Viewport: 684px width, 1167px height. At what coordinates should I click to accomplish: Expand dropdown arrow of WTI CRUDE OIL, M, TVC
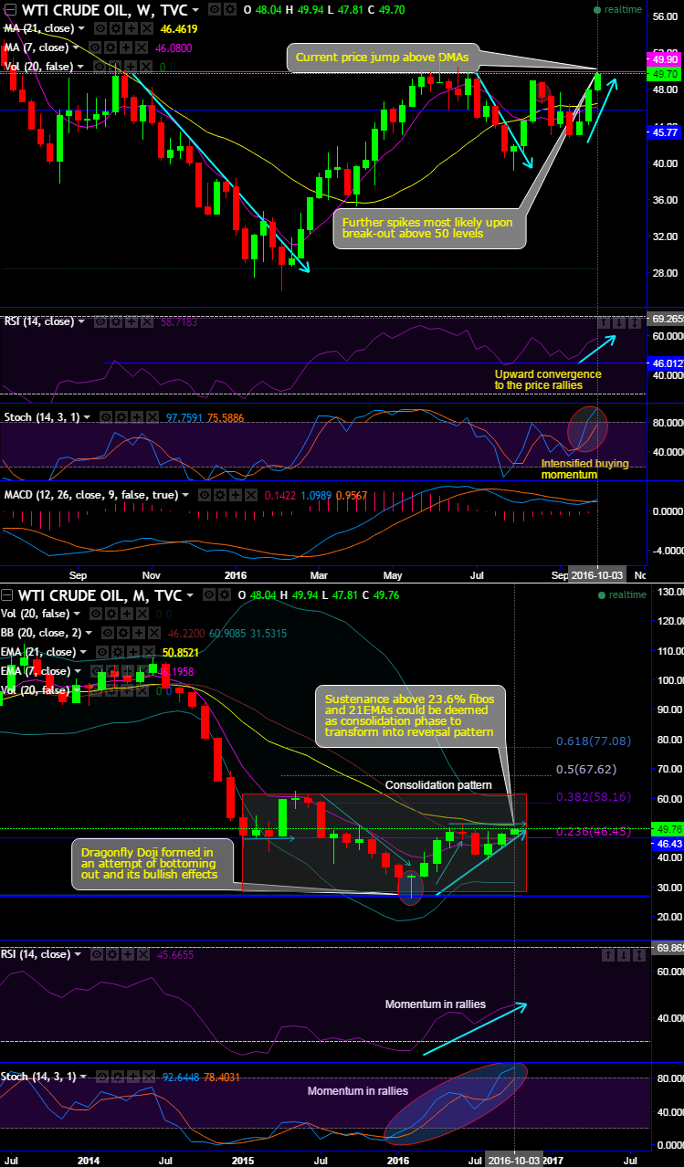pos(189,594)
